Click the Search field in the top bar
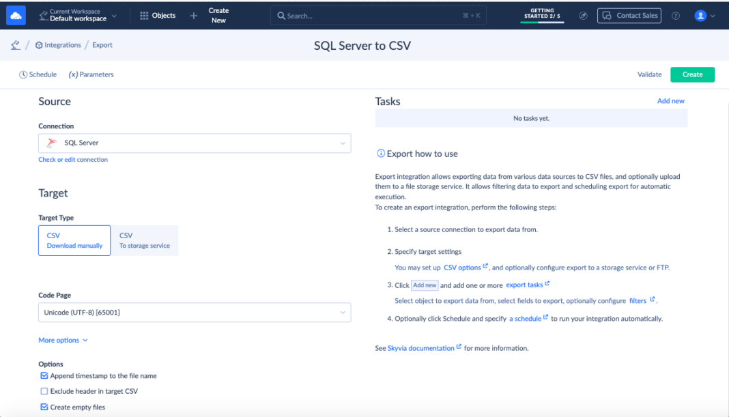 [x=377, y=14]
